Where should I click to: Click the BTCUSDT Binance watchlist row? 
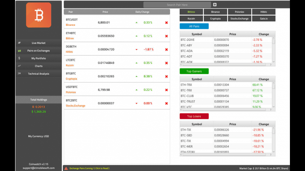117,22
